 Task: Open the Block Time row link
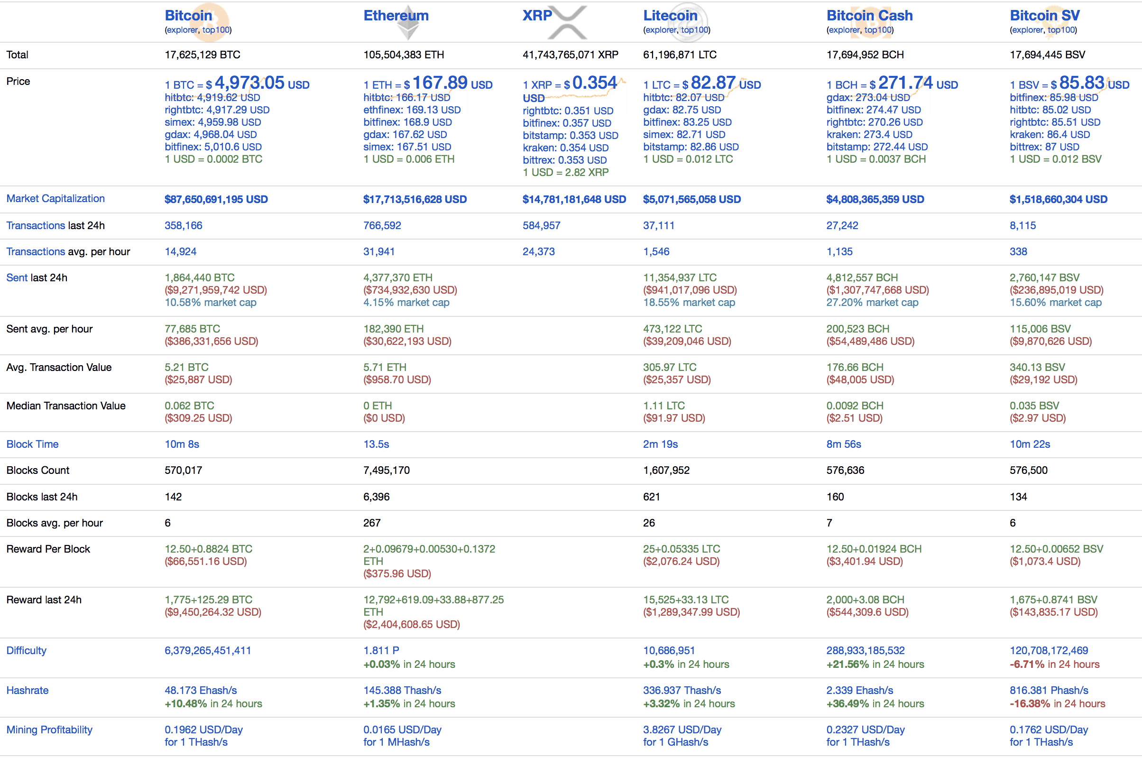[32, 444]
